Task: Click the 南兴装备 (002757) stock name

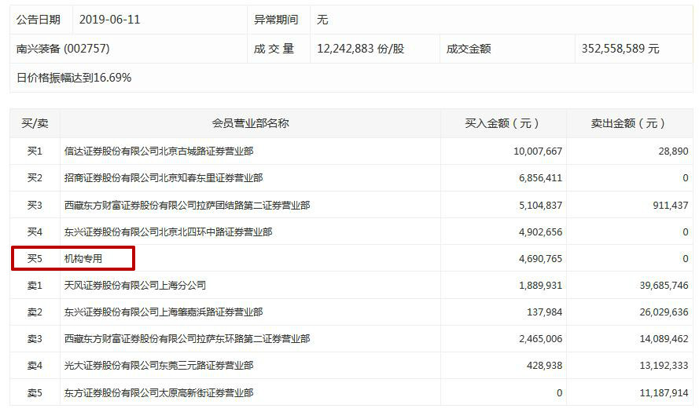Action: [63, 49]
